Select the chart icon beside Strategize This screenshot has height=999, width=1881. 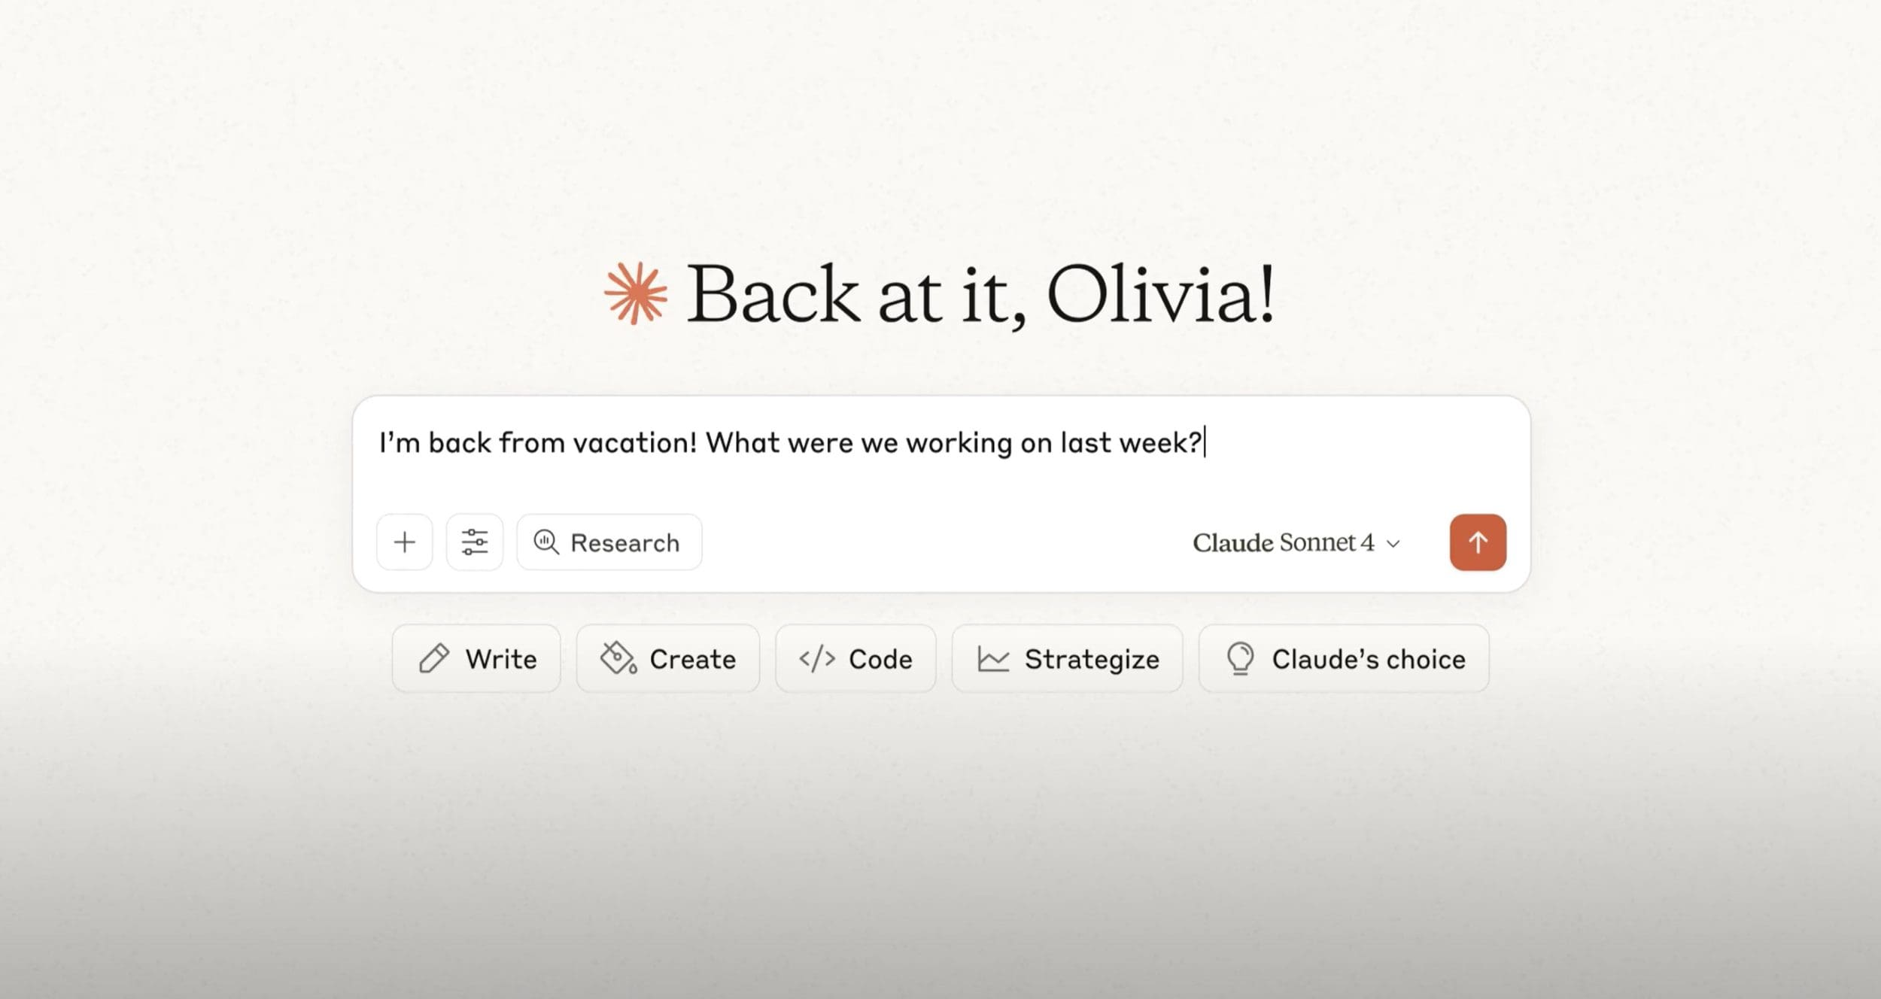pyautogui.click(x=993, y=658)
